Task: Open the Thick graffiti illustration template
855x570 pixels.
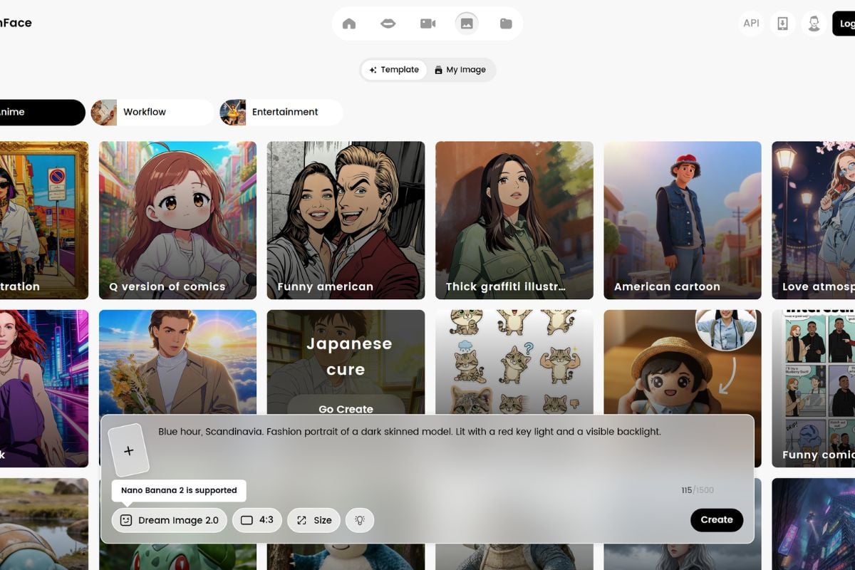Action: tap(514, 220)
